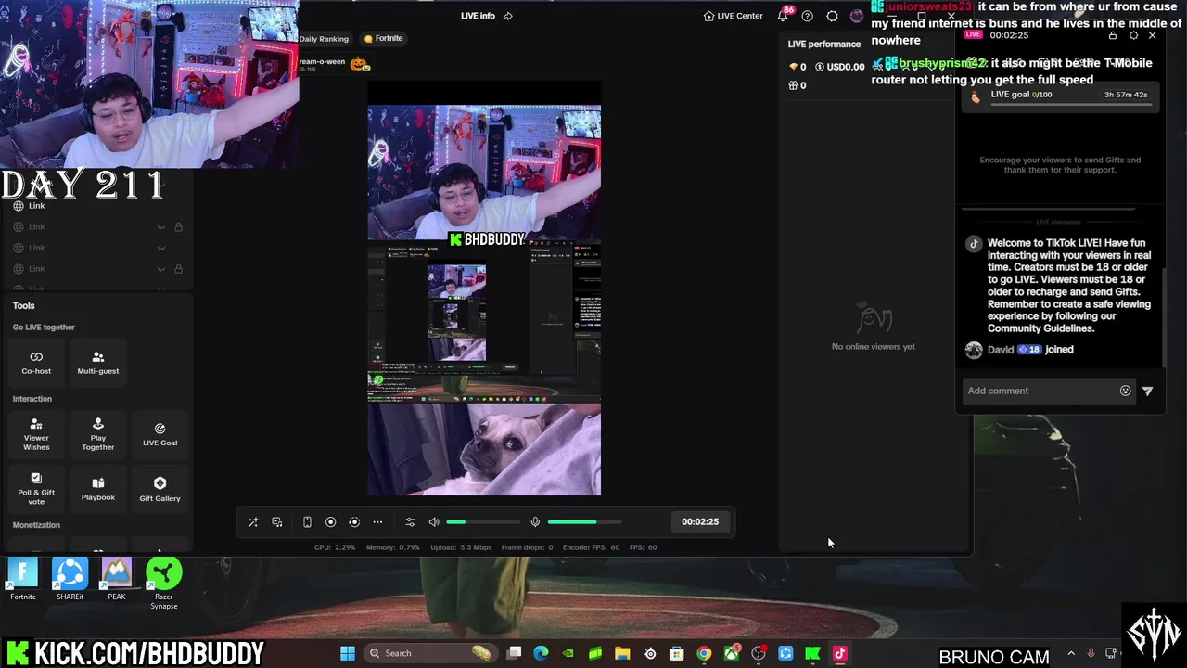Select the Fortnite category tag

pyautogui.click(x=384, y=38)
